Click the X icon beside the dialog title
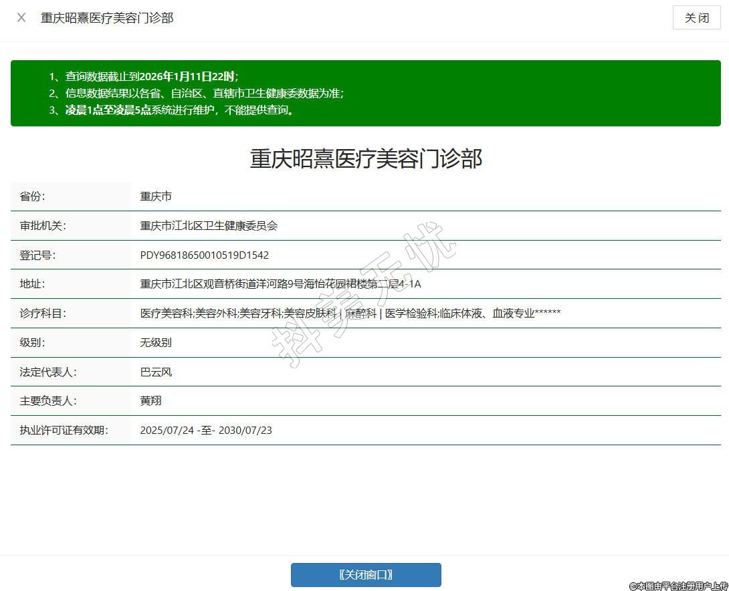The height and width of the screenshot is (591, 729). pyautogui.click(x=21, y=18)
